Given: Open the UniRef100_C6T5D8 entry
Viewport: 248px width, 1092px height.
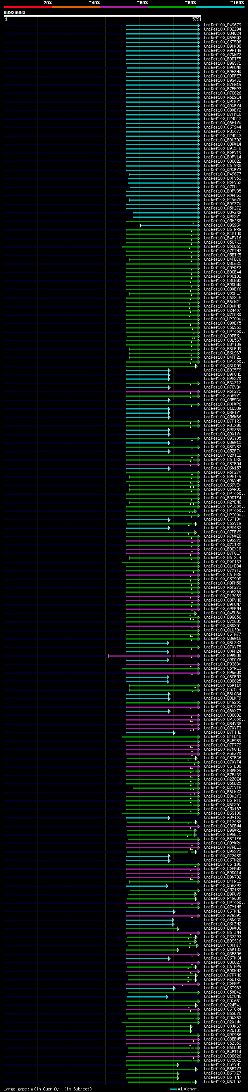Looking at the screenshot, I should [x=222, y=42].
